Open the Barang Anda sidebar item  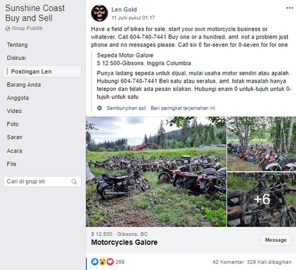pyautogui.click(x=24, y=84)
